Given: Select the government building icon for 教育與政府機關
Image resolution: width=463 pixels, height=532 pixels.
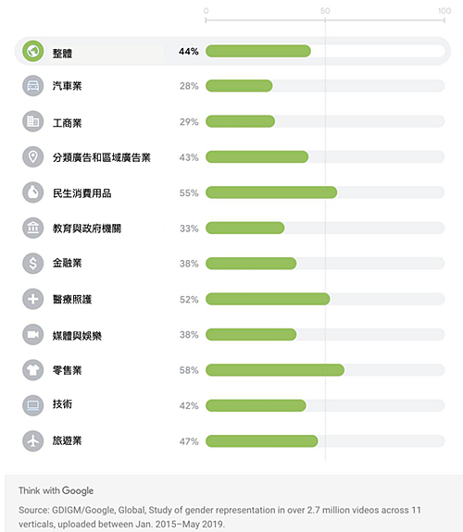Looking at the screenshot, I should pyautogui.click(x=33, y=228).
